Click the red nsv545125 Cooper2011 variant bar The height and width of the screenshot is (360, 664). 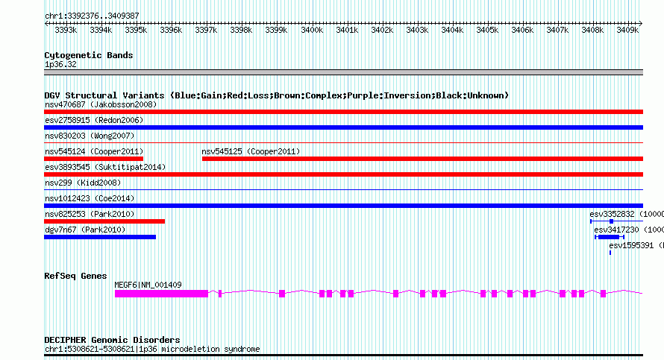point(422,159)
